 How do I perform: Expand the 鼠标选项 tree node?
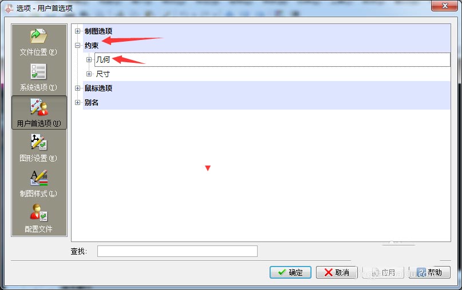(x=77, y=88)
